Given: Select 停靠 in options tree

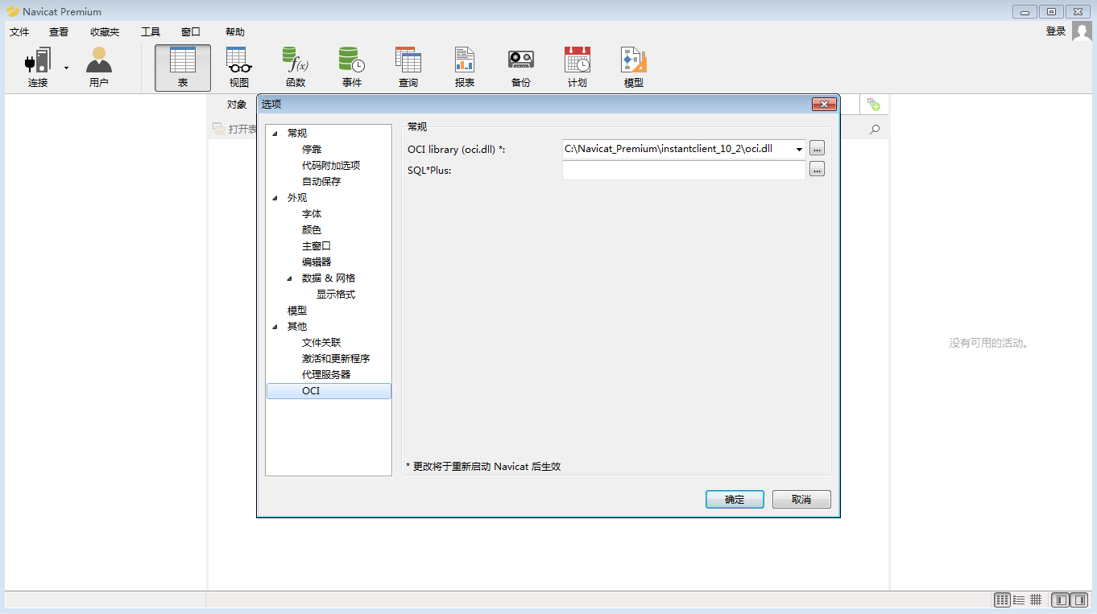Looking at the screenshot, I should (312, 149).
